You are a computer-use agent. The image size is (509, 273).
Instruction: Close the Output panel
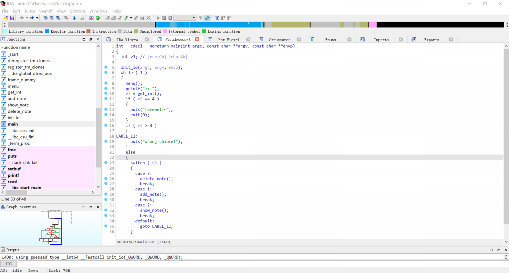pyautogui.click(x=506, y=250)
